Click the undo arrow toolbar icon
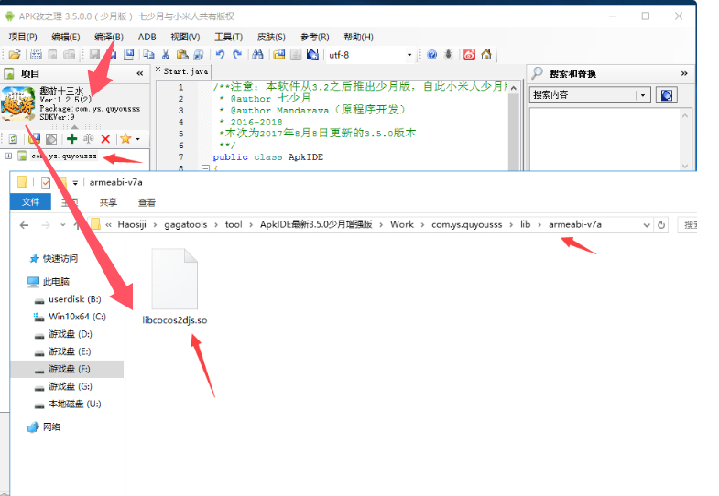This screenshot has height=496, width=719. click(x=220, y=55)
